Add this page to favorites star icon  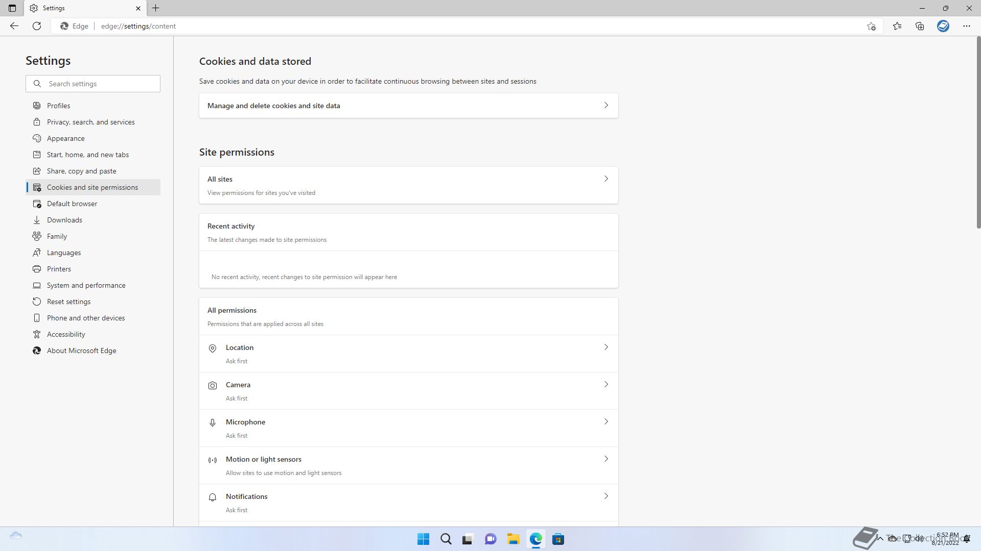(x=871, y=26)
